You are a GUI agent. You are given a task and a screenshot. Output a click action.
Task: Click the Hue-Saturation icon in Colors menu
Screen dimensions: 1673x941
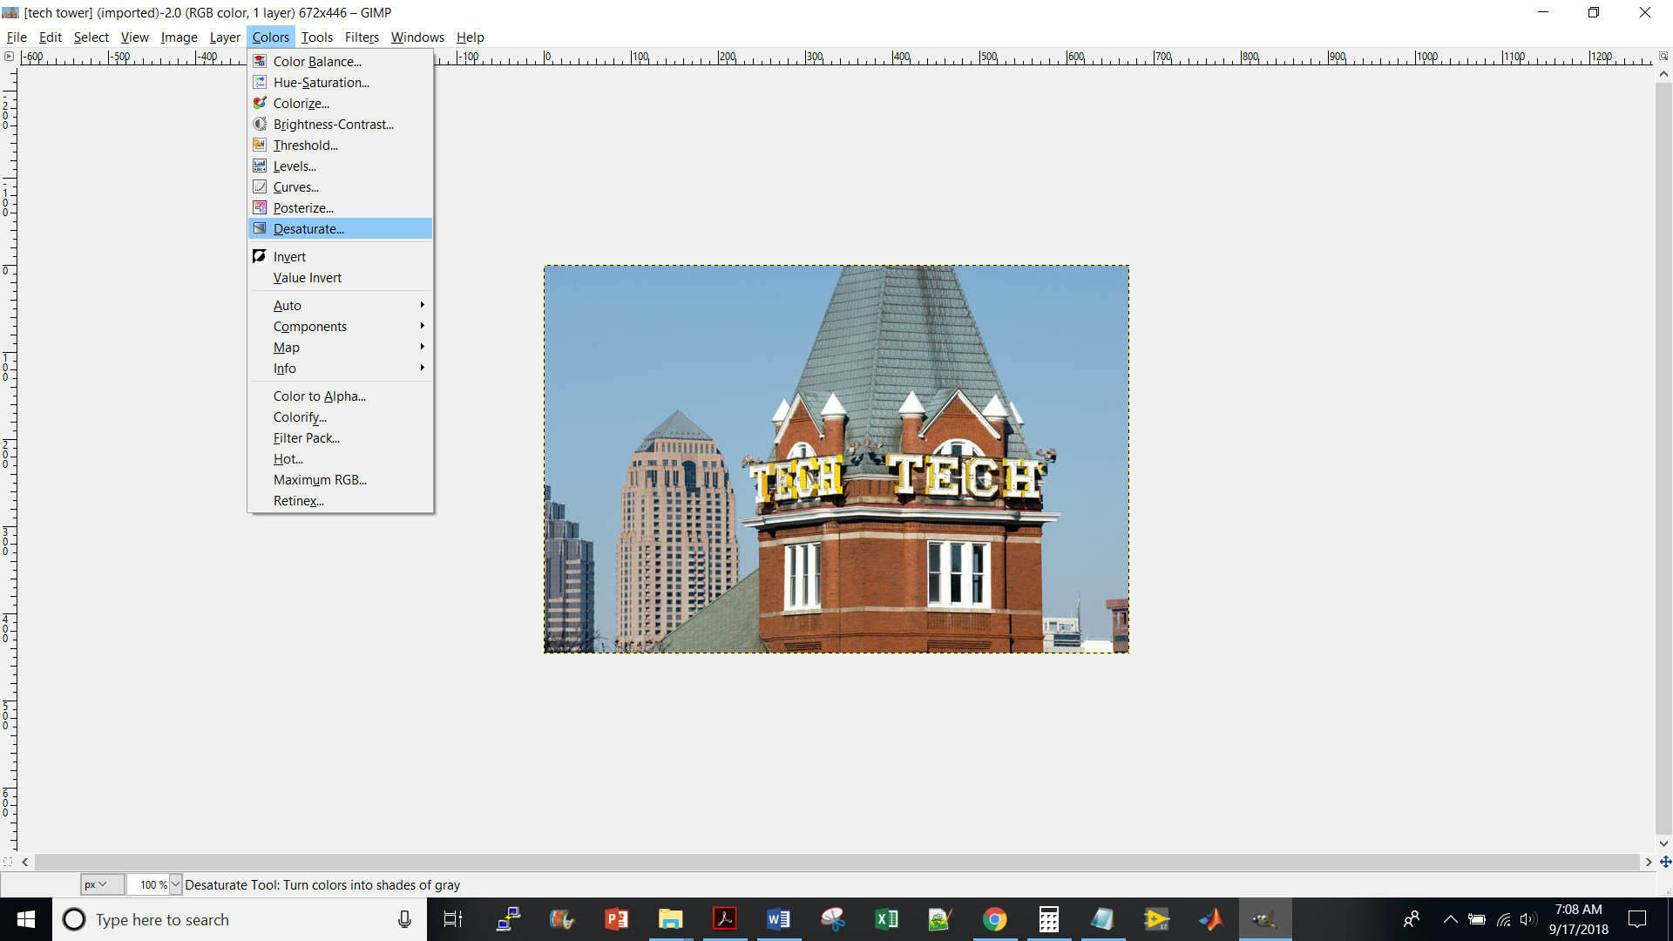point(259,82)
